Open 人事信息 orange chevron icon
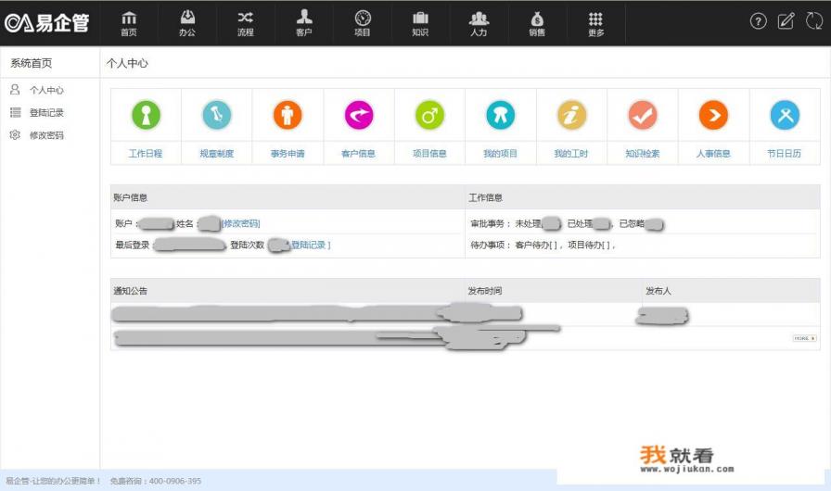The width and height of the screenshot is (831, 491). point(713,115)
